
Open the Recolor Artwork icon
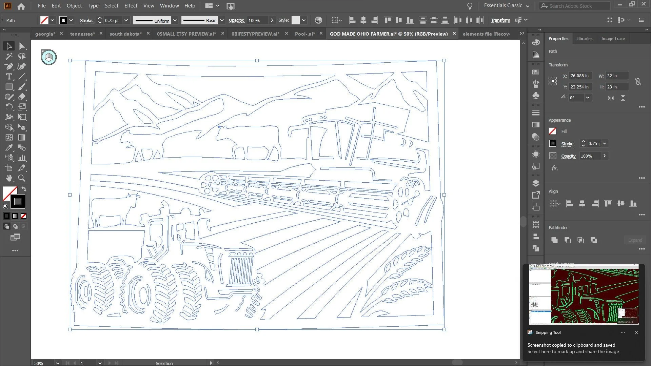[318, 20]
